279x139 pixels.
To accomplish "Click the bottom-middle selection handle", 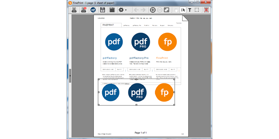I will pos(136,105).
